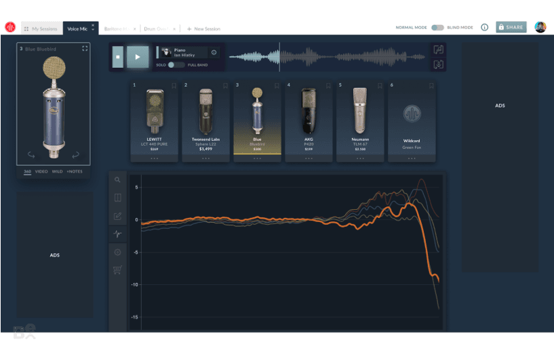Open more options for Townsend Labs card

click(x=205, y=158)
